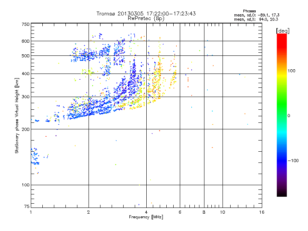308x231 pixels.
Task: Click the colorbar tick label '0'
Action: (x=289, y=116)
